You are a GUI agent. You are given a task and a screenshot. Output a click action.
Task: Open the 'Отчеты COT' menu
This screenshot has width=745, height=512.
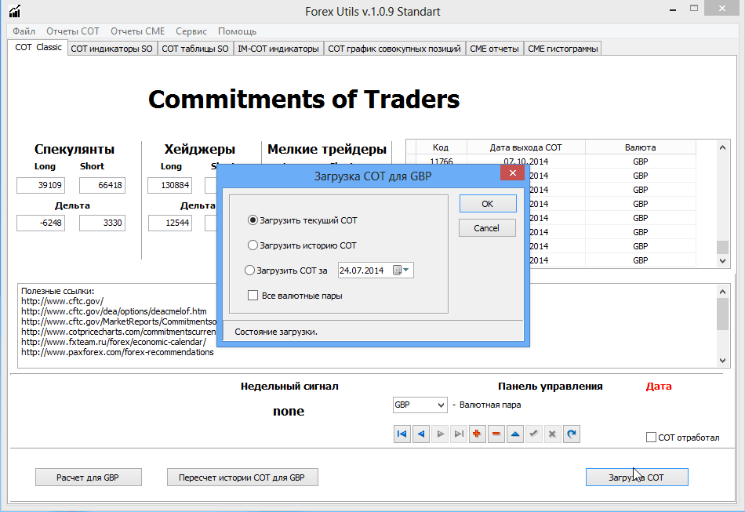[73, 31]
